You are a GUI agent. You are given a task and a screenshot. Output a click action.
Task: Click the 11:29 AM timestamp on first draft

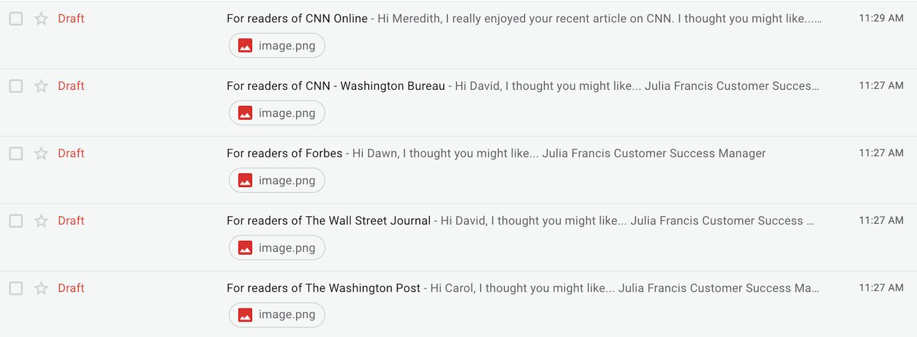[881, 18]
